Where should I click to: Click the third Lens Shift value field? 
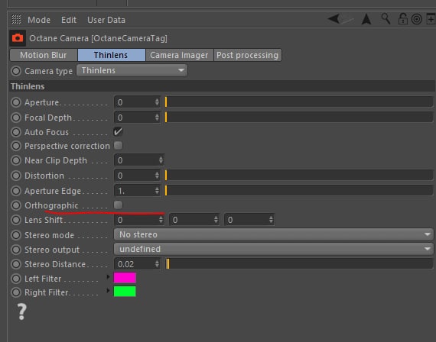[249, 220]
